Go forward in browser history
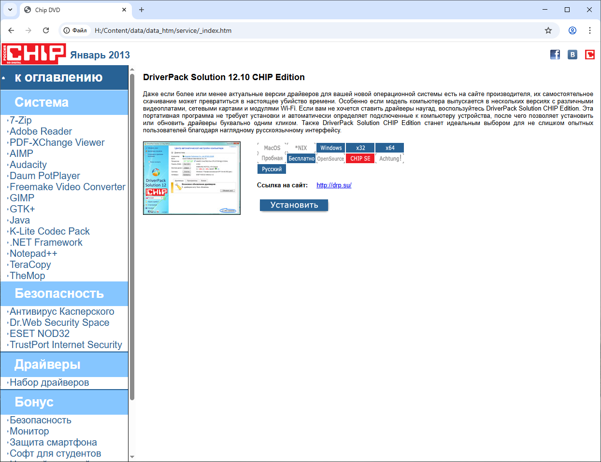Screen dimensions: 601x462 click(x=29, y=30)
